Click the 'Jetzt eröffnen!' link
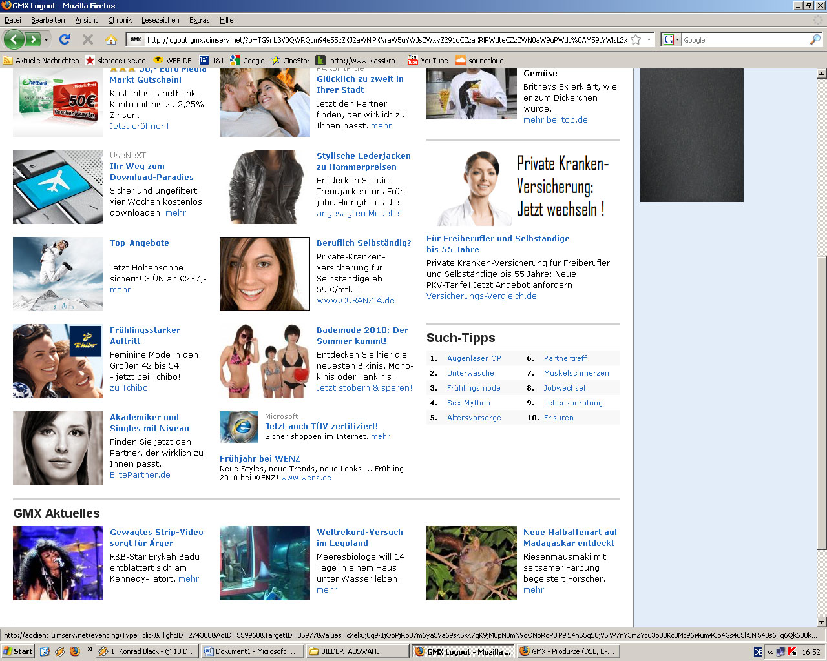827x661 pixels. pos(139,126)
